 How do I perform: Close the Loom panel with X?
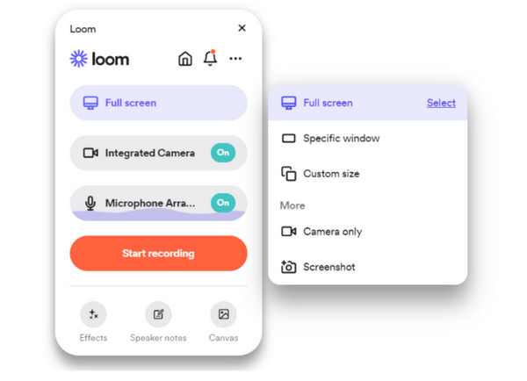242,28
